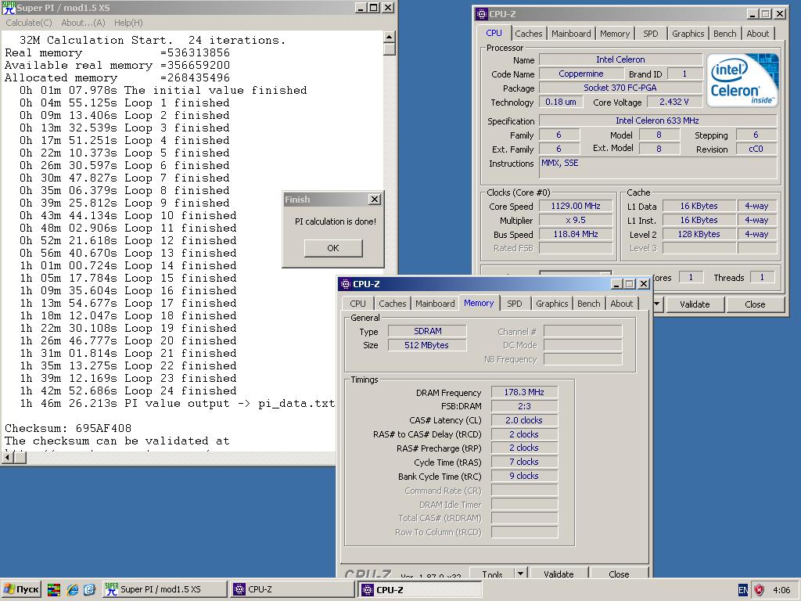Click memory Size field 512 MBytes
Image resolution: width=801 pixels, height=601 pixels.
point(427,345)
